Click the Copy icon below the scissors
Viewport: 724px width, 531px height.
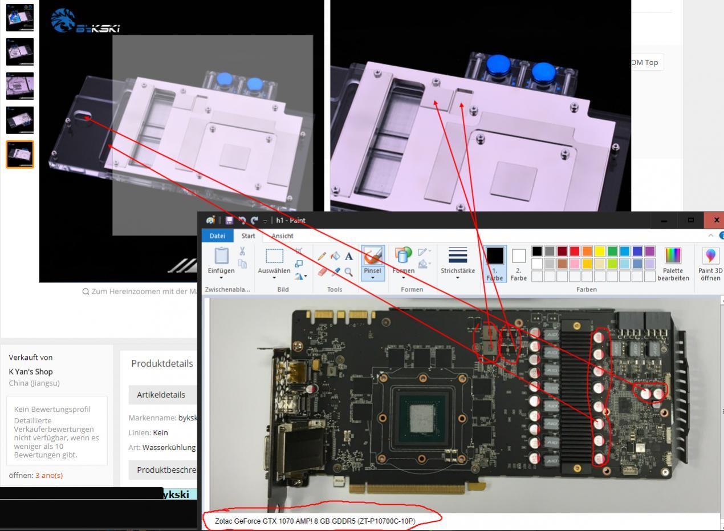tap(242, 264)
